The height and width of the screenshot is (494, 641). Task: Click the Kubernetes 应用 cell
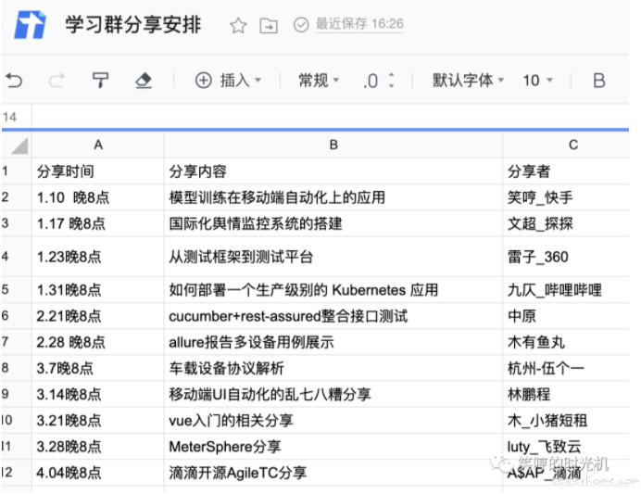coord(333,290)
